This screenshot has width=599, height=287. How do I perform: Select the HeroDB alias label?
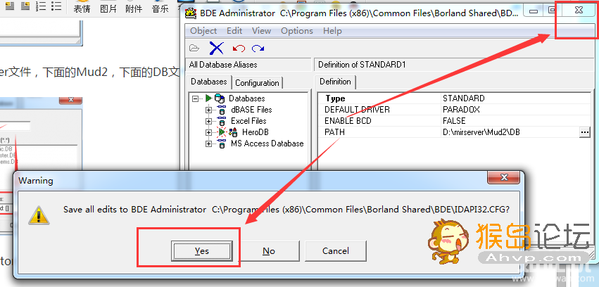click(x=256, y=132)
